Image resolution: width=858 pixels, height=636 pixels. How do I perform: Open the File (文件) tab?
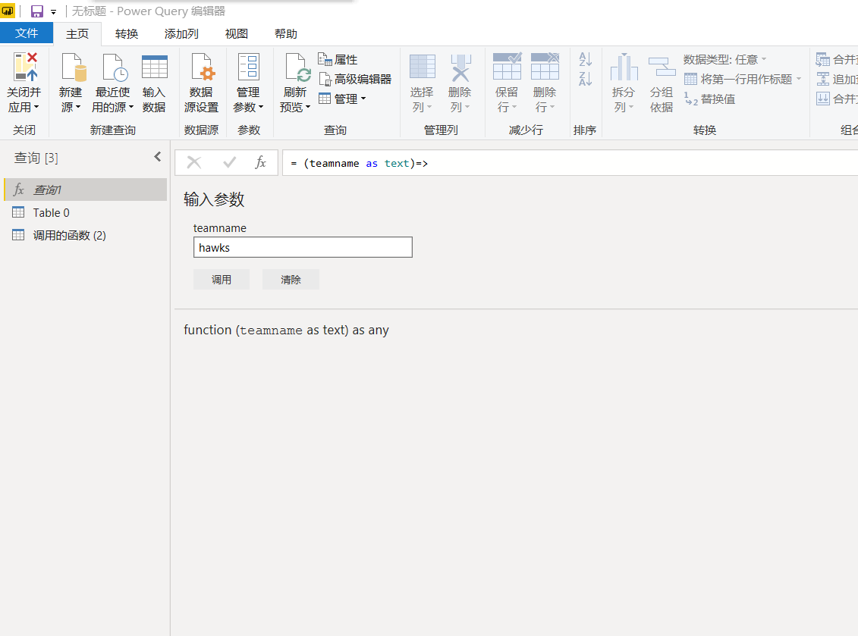(x=27, y=33)
